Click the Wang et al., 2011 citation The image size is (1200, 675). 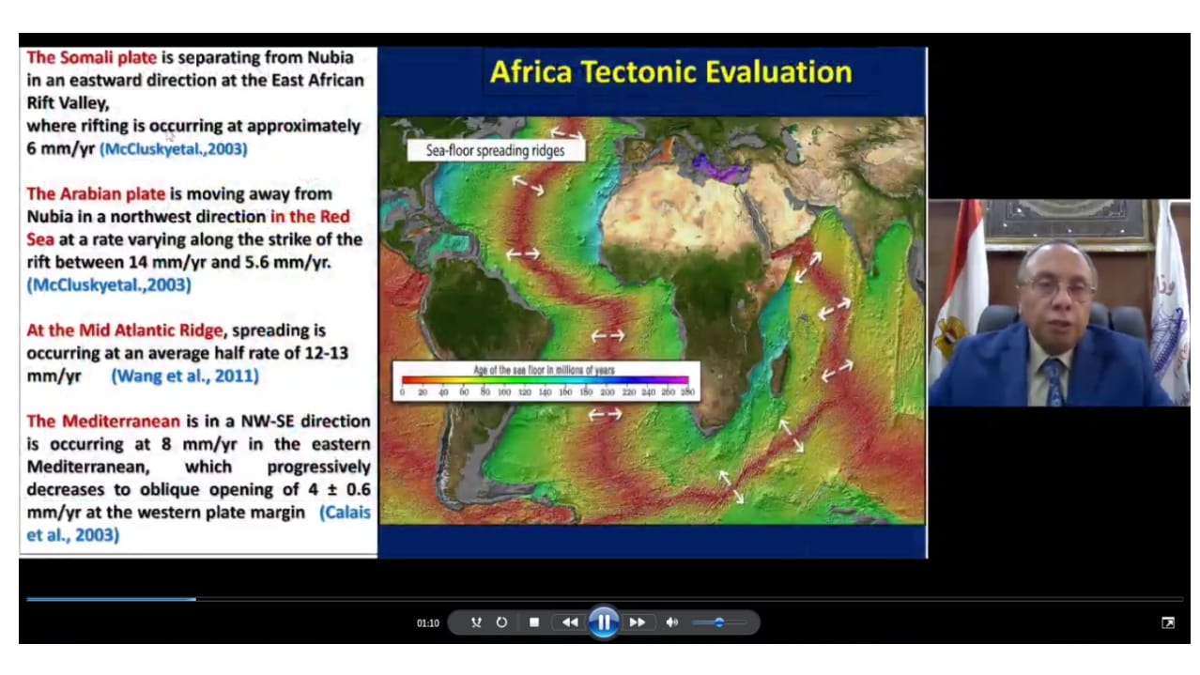point(185,376)
